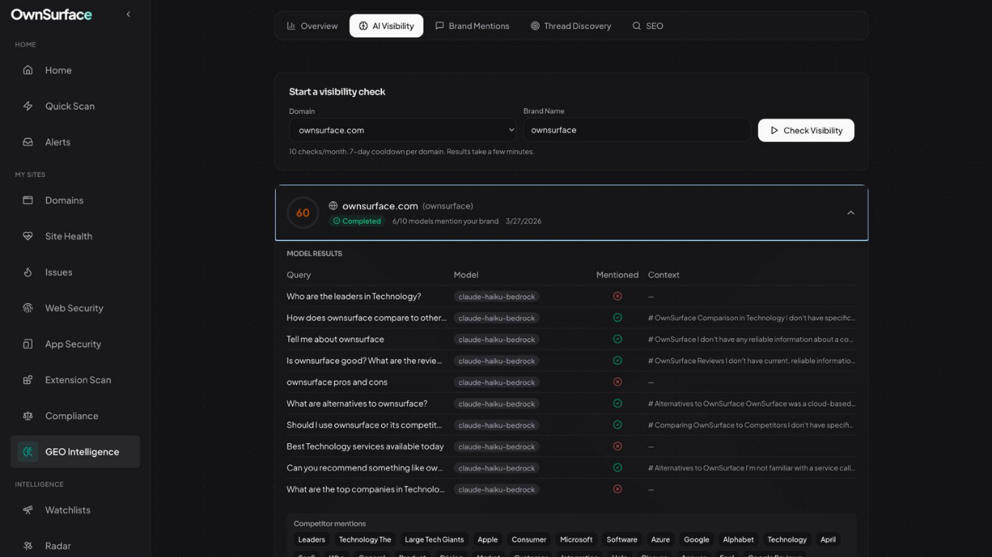Click the 'Apple' competitor tag
The width and height of the screenshot is (992, 557).
click(487, 540)
